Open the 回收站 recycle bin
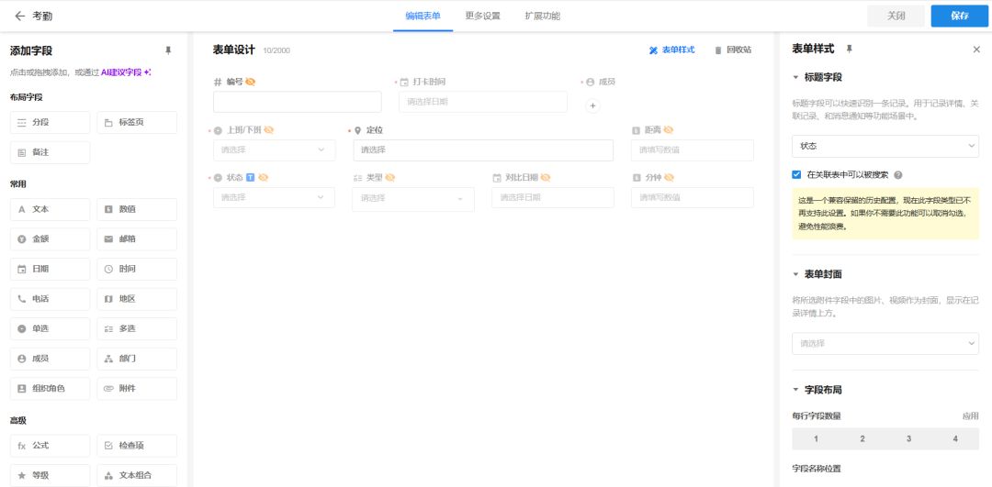The height and width of the screenshot is (487, 992). click(732, 50)
